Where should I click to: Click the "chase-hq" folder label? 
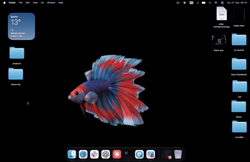click(16, 84)
